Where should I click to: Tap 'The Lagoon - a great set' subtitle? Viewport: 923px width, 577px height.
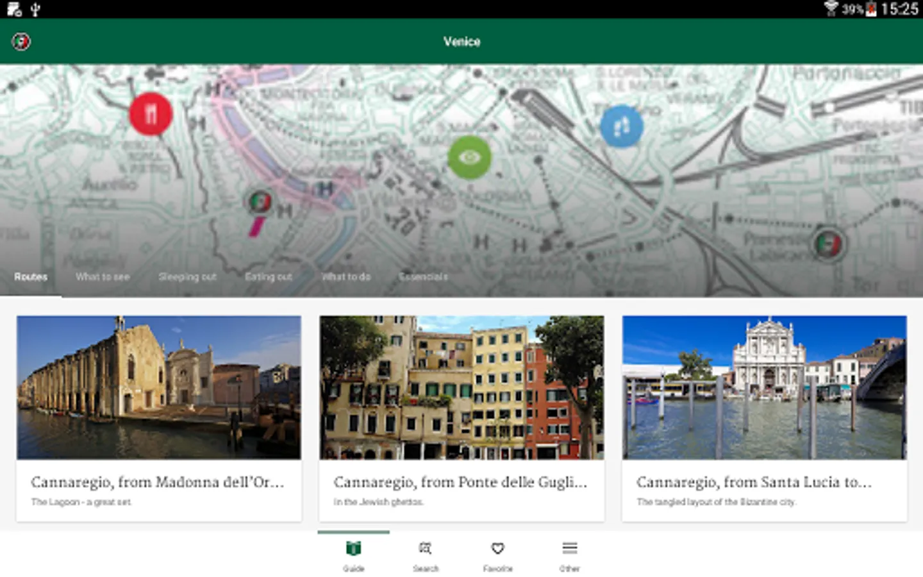click(x=81, y=502)
